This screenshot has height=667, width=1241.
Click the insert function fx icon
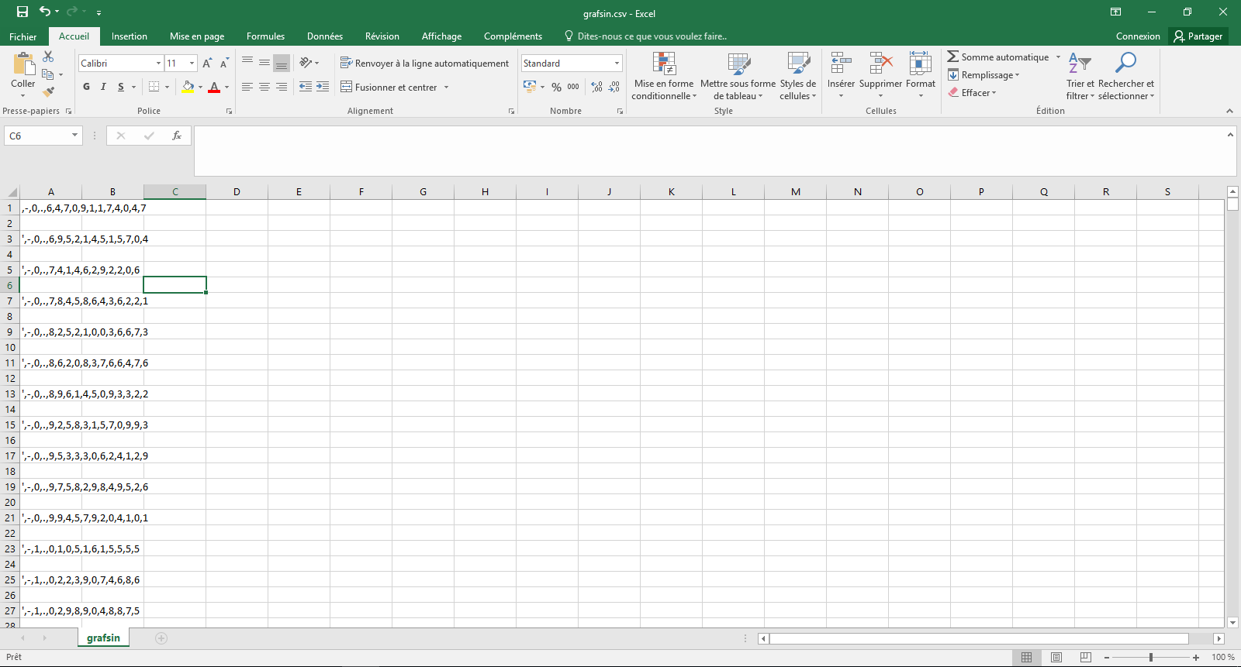(x=177, y=136)
